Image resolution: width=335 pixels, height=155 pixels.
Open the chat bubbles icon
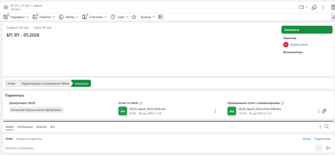(x=314, y=7)
